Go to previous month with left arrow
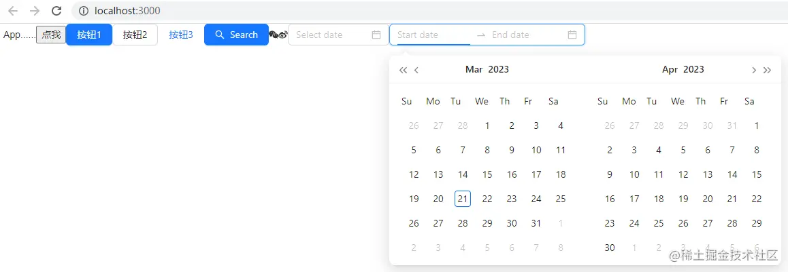This screenshot has height=272, width=788. [416, 70]
